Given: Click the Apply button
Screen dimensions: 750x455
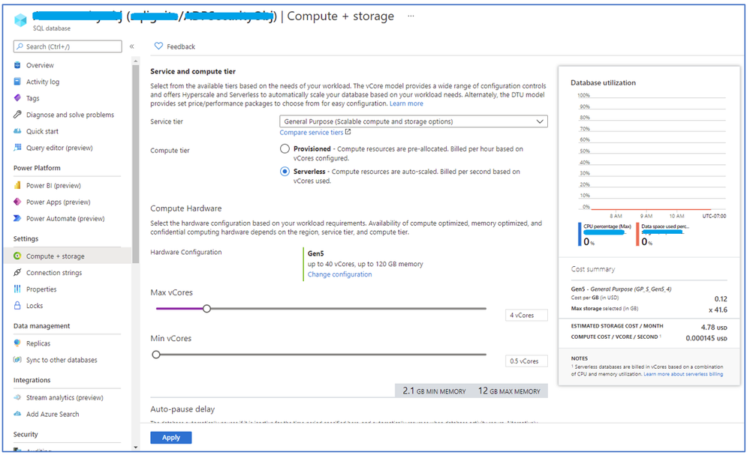Looking at the screenshot, I should pyautogui.click(x=170, y=437).
